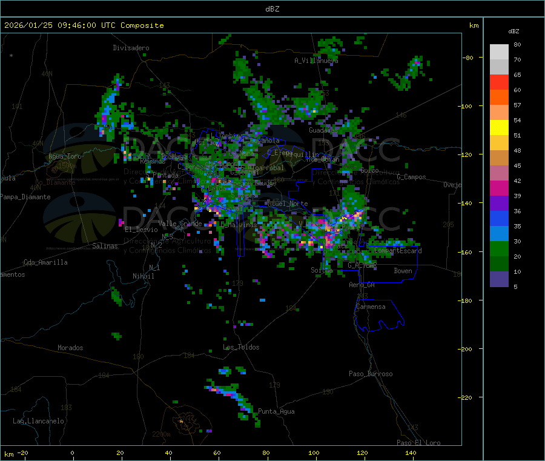Click the Paso_El_Loro location label
This screenshot has height=461, width=545.
click(x=419, y=443)
